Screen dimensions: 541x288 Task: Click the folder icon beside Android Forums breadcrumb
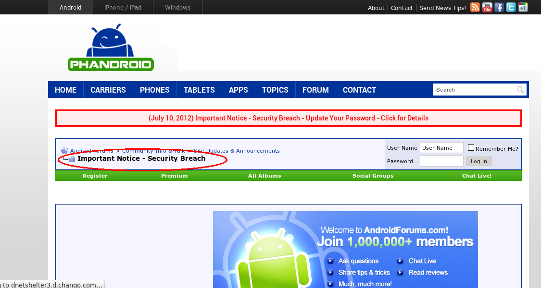[64, 151]
